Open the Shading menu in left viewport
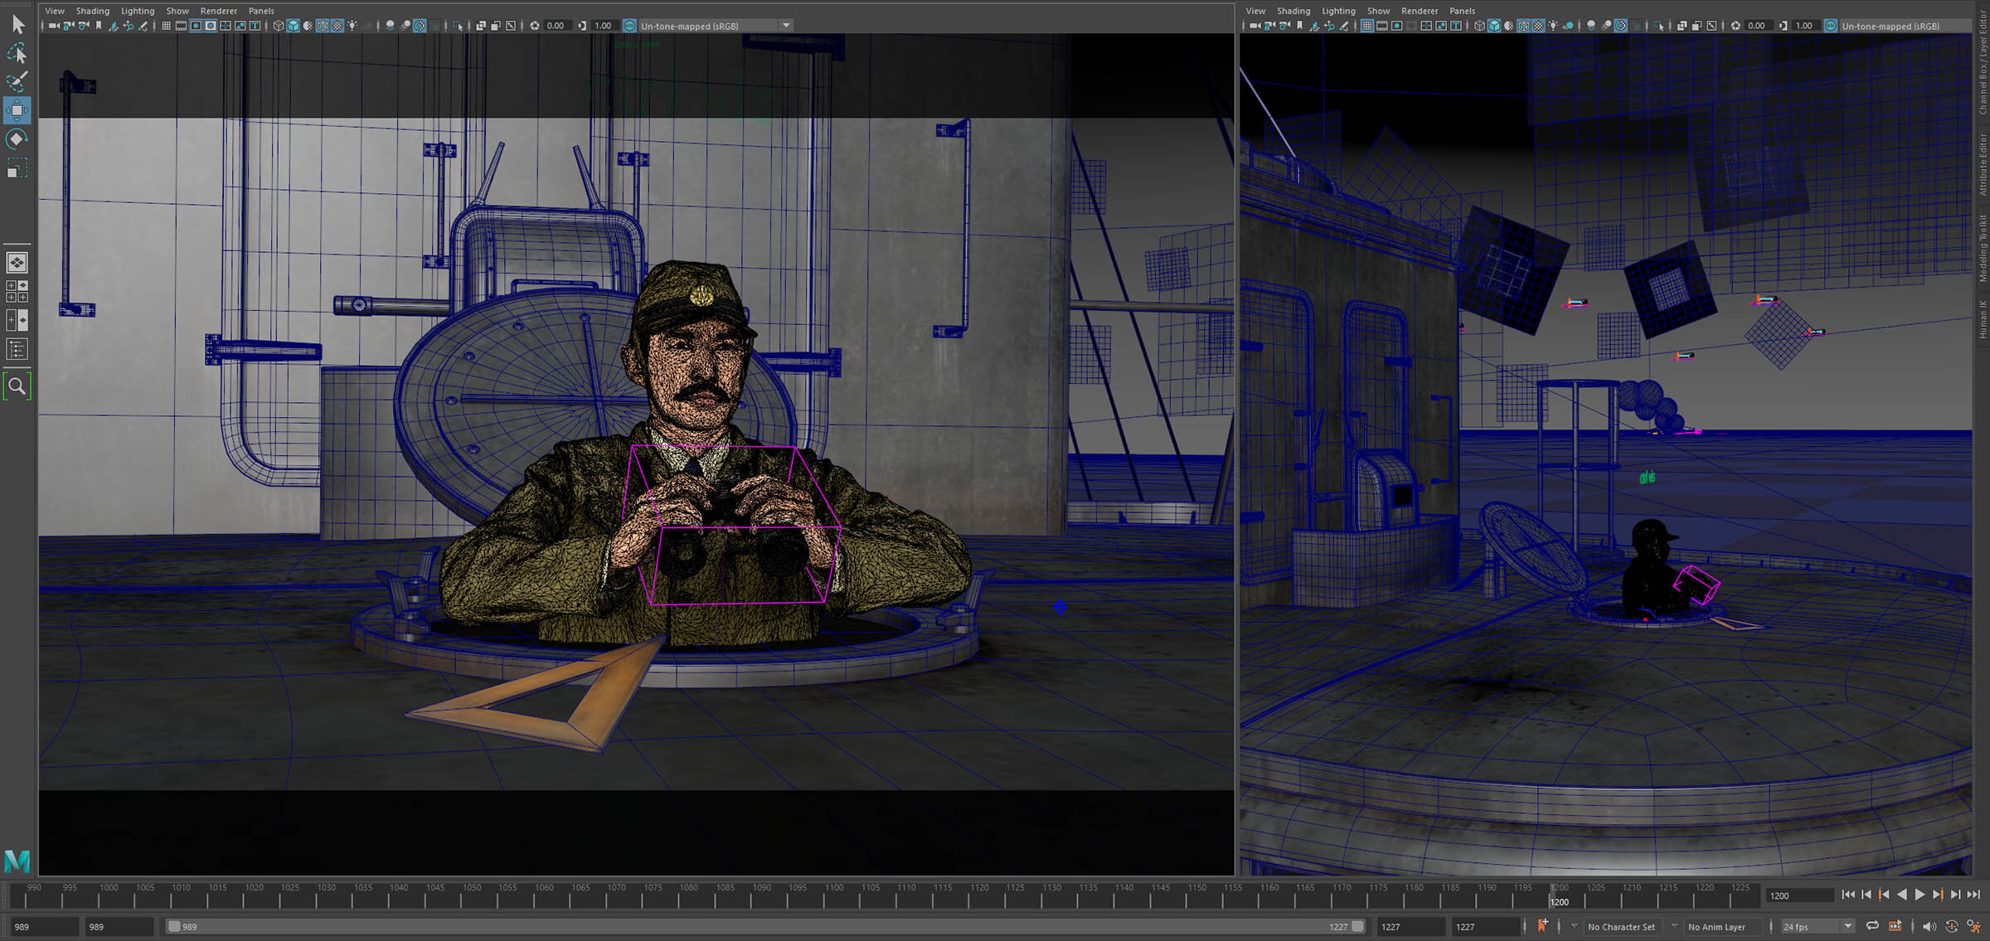The width and height of the screenshot is (1990, 941). pos(92,11)
